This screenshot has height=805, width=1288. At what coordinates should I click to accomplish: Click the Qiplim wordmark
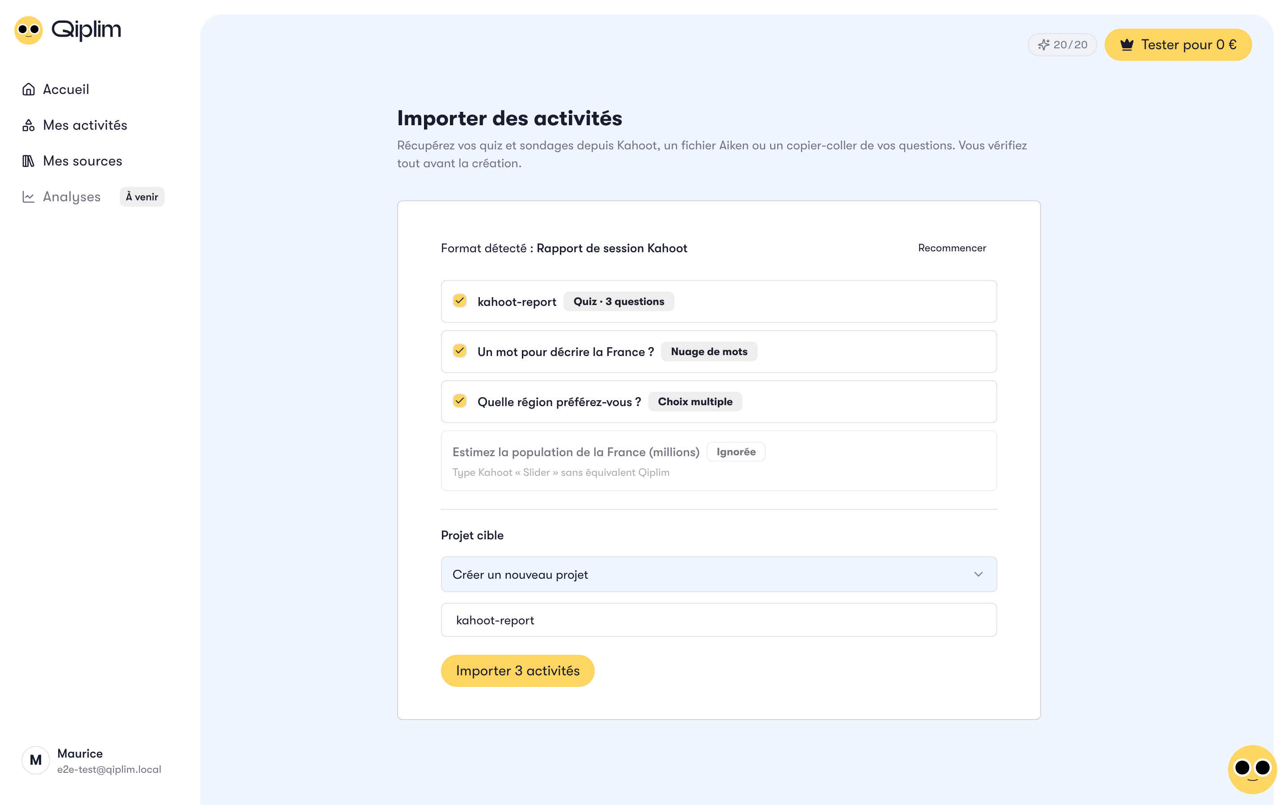pos(86,30)
